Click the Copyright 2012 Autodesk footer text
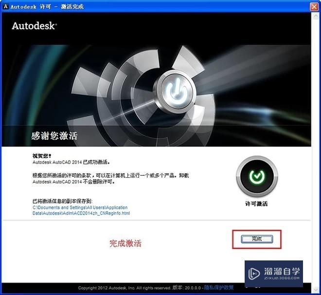The image size is (321, 295). click(x=124, y=288)
